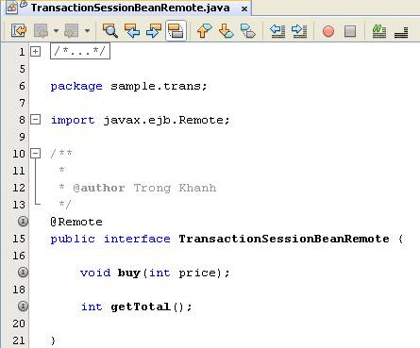Open Back history dropdown arrow

(x=56, y=31)
